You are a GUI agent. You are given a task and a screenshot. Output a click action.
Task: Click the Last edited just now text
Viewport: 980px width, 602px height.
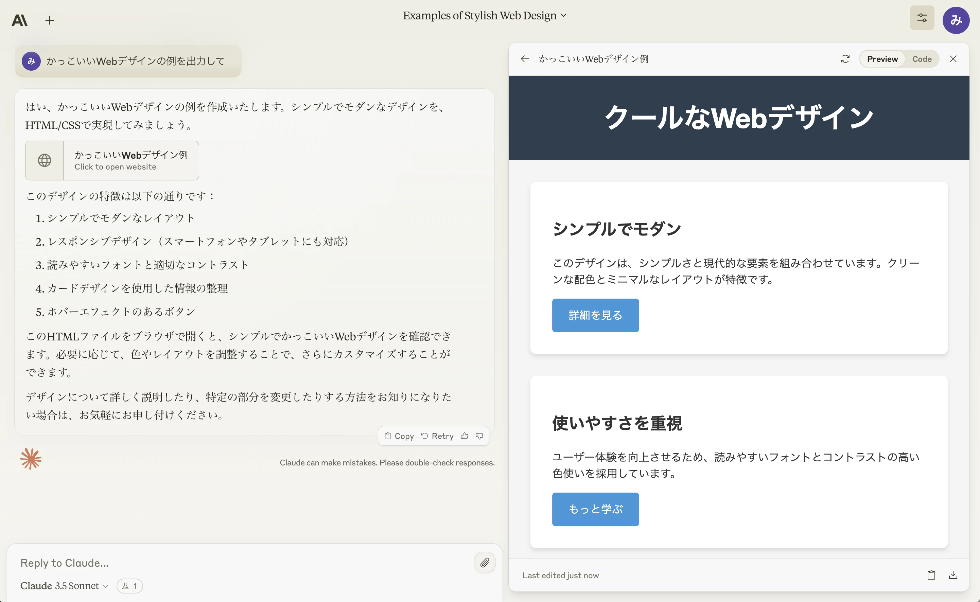[560, 575]
